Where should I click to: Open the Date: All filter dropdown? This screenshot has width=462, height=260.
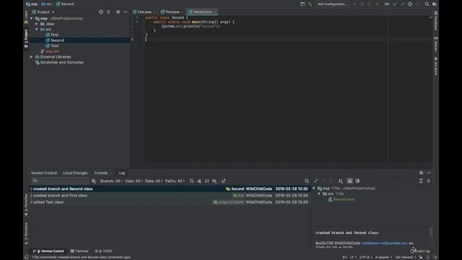(x=154, y=181)
